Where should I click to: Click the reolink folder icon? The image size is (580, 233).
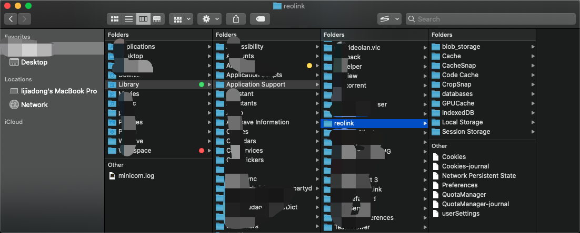(328, 123)
